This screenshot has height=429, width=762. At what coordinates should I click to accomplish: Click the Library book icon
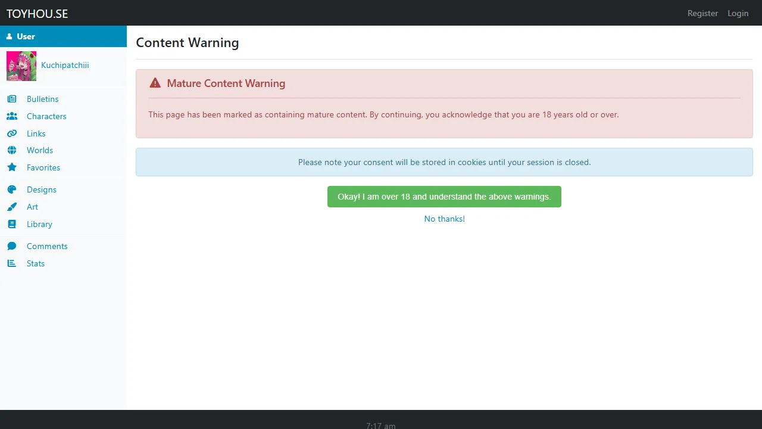pos(12,224)
